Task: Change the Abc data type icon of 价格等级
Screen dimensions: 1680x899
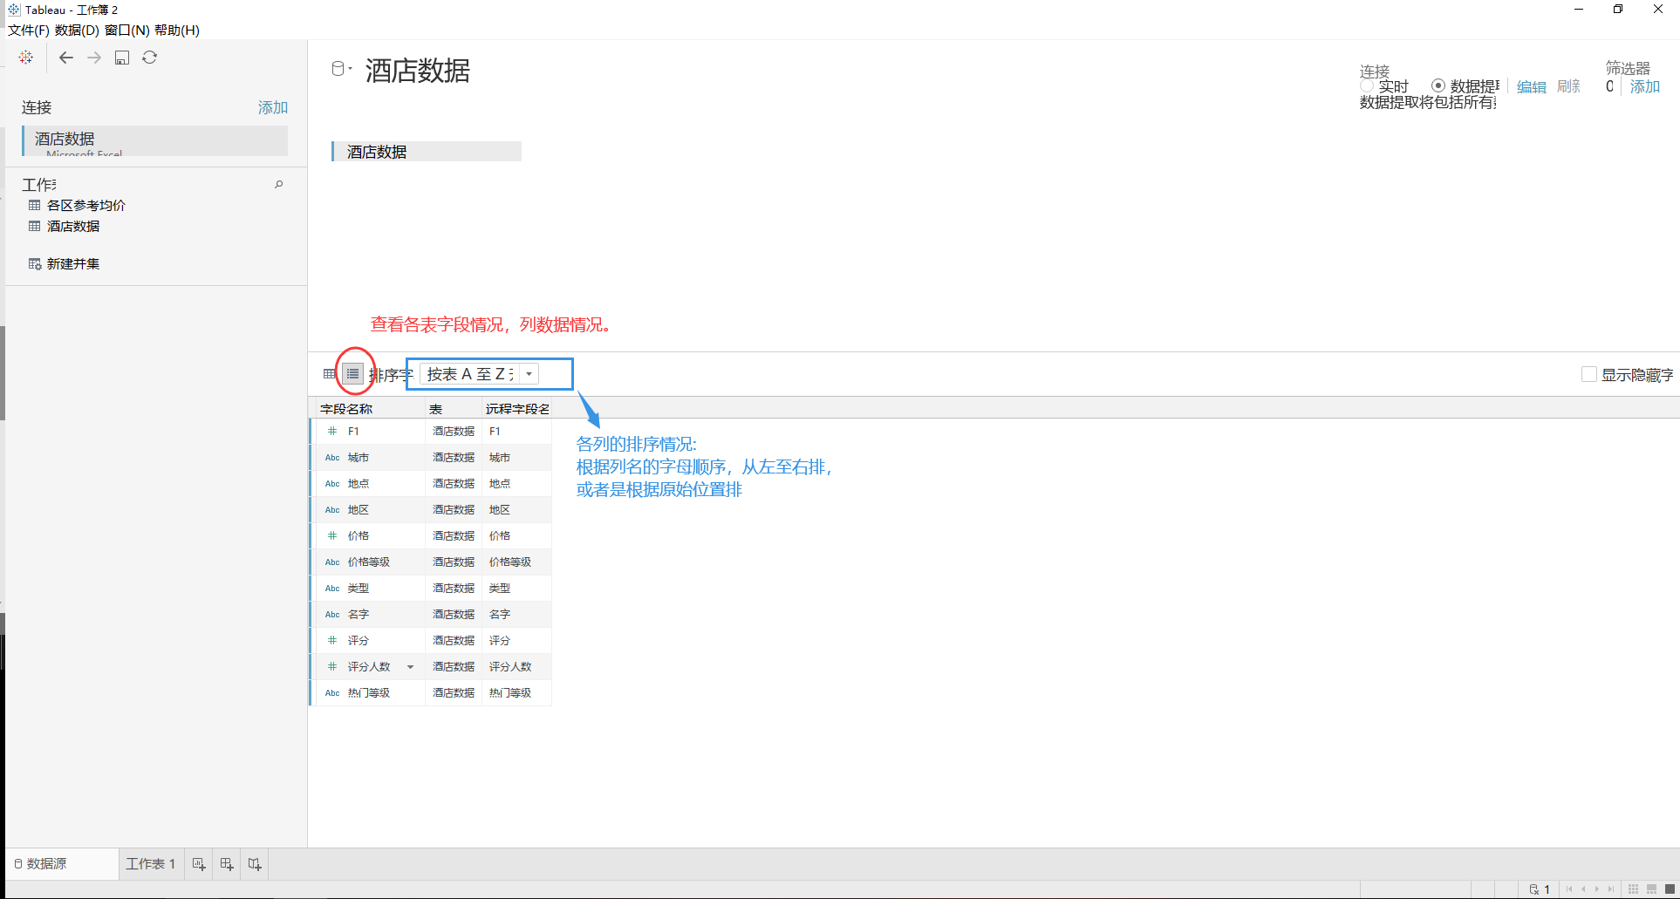Action: point(332,562)
